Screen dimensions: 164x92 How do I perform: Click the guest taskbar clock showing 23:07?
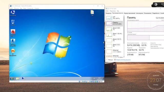pos(99,79)
